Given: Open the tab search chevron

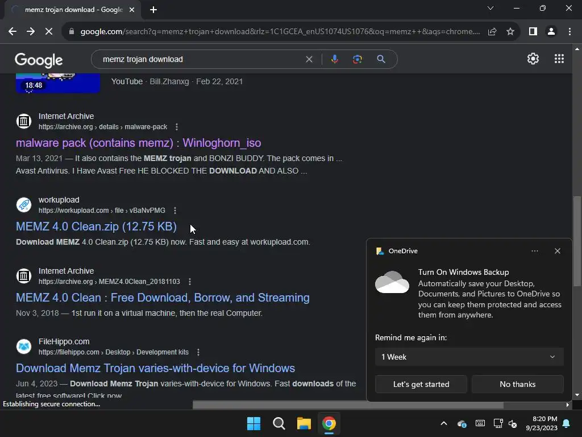Looking at the screenshot, I should [490, 8].
